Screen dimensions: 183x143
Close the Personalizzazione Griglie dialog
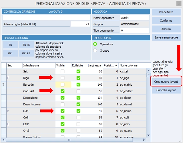click(x=179, y=4)
